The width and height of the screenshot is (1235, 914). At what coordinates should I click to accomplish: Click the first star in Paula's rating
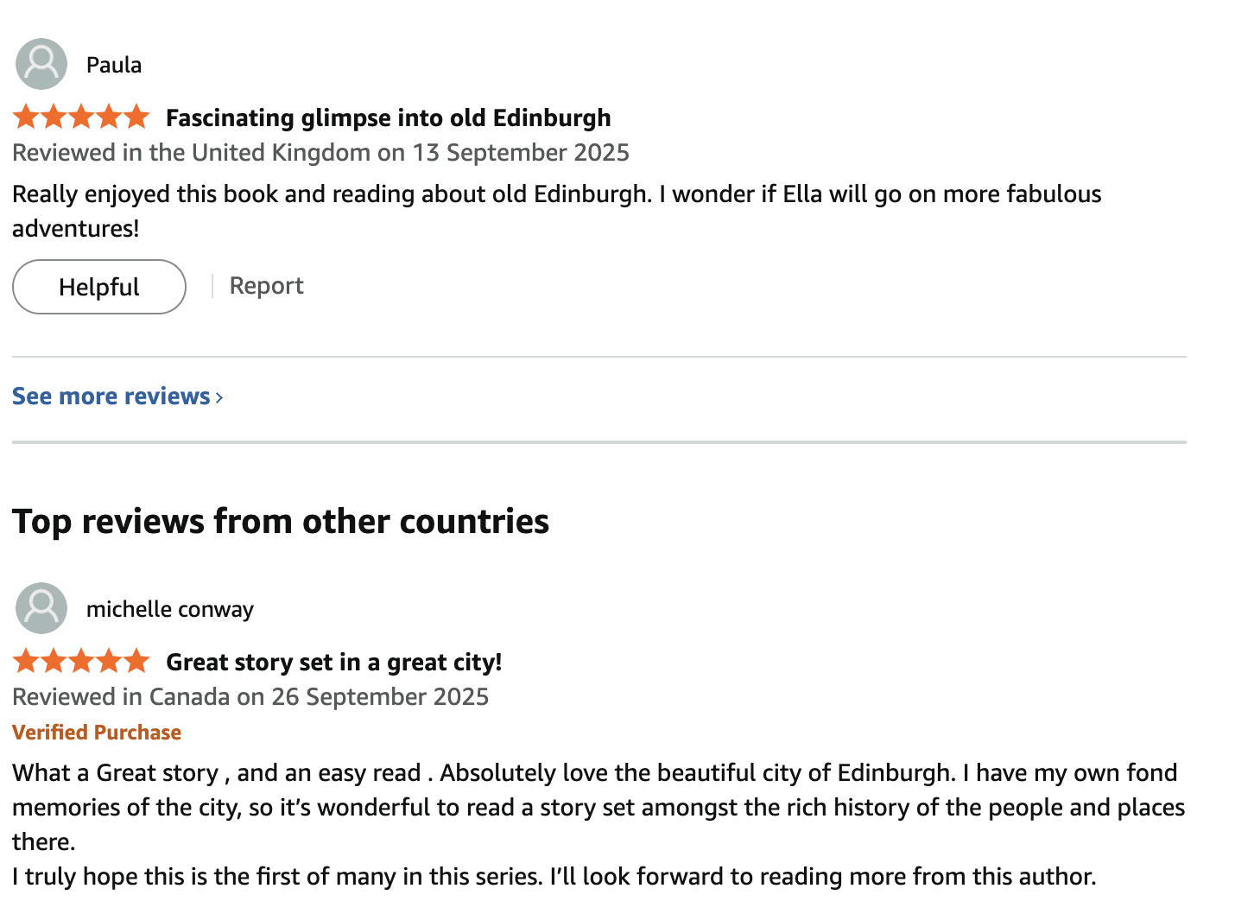[x=26, y=117]
